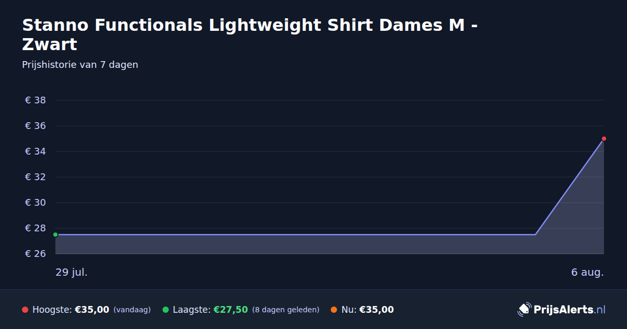Click the 29 jul. date label
Image resolution: width=627 pixels, height=329 pixels.
point(72,272)
